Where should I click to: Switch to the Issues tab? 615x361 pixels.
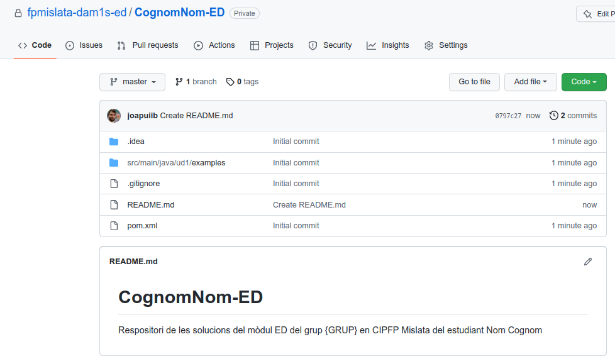coord(84,45)
